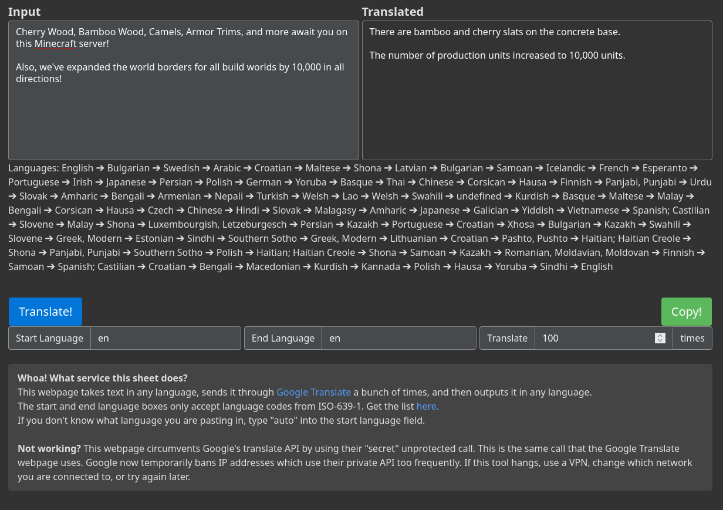Click inside the Translated output box
The height and width of the screenshot is (510, 723).
pyautogui.click(x=537, y=90)
